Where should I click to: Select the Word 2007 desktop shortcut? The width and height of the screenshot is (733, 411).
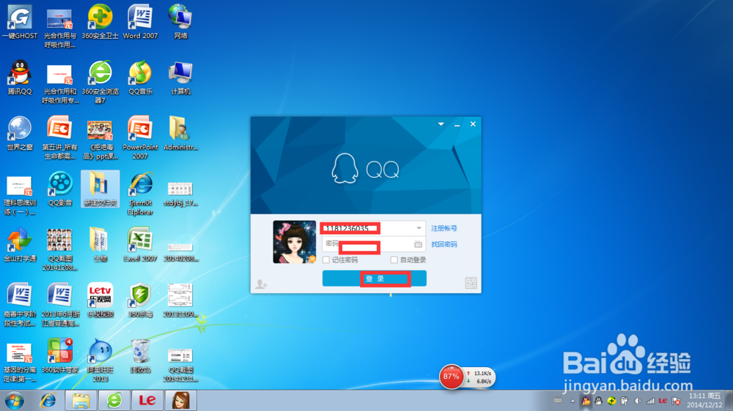pyautogui.click(x=140, y=22)
